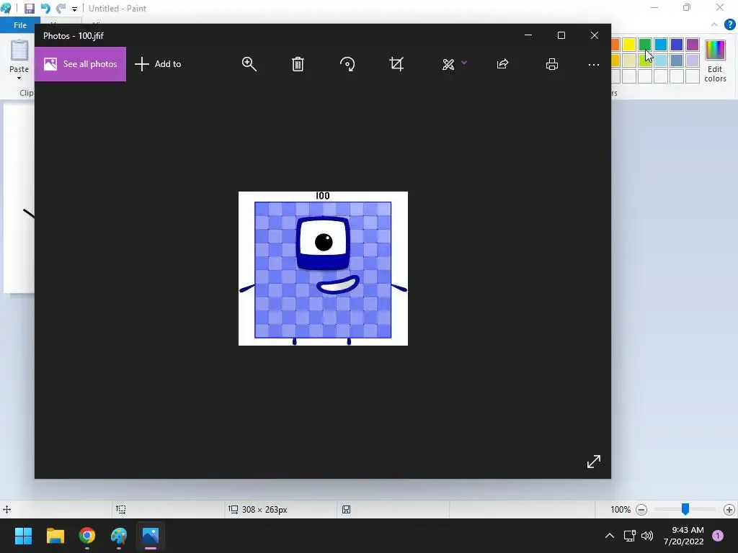Open the See more three-dots menu

point(594,64)
